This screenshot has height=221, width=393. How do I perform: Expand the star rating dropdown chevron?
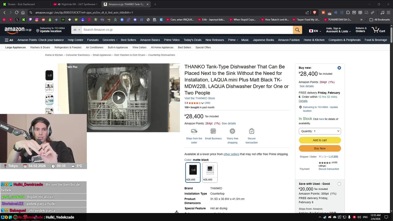(x=202, y=103)
